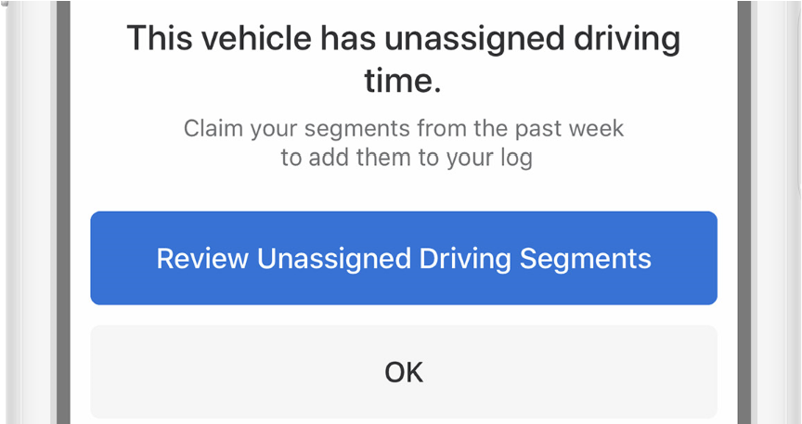Click the "to add them to your log" line
Viewport: 802px width, 424px height.
(x=407, y=158)
